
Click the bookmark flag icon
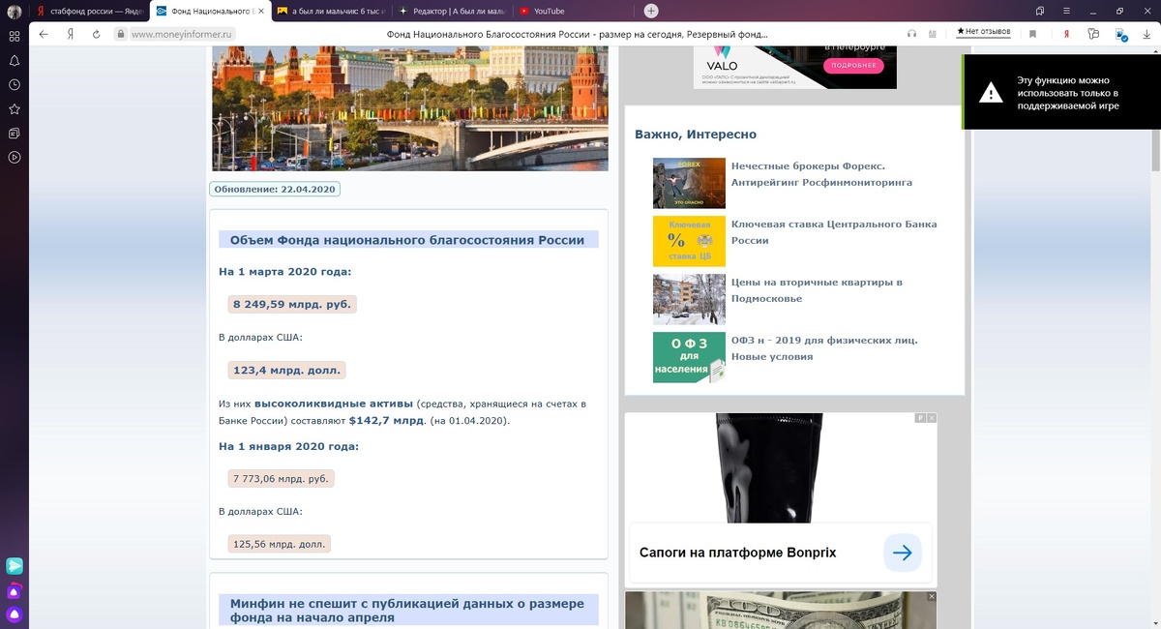(1032, 33)
